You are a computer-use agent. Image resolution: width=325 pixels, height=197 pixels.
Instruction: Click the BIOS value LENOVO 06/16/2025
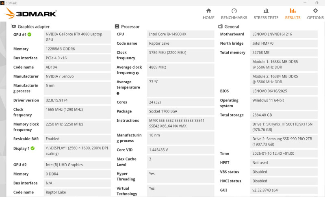click(x=284, y=91)
